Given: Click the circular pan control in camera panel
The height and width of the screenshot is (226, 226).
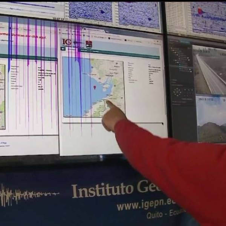Looking at the screenshot, I should coord(177,91).
